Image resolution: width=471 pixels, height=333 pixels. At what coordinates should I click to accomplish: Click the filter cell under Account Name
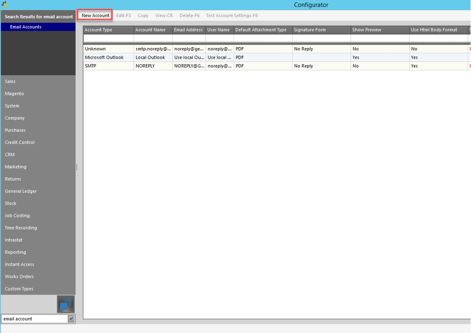point(153,38)
